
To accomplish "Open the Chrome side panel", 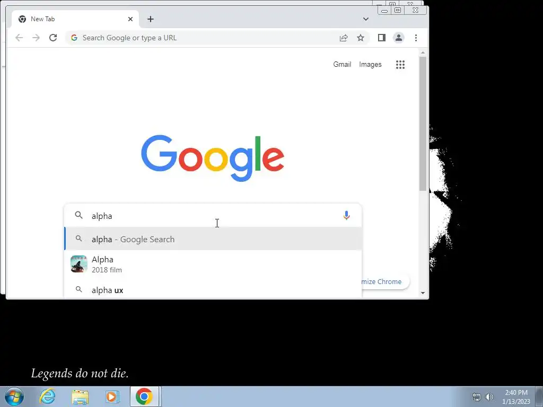I will [382, 38].
